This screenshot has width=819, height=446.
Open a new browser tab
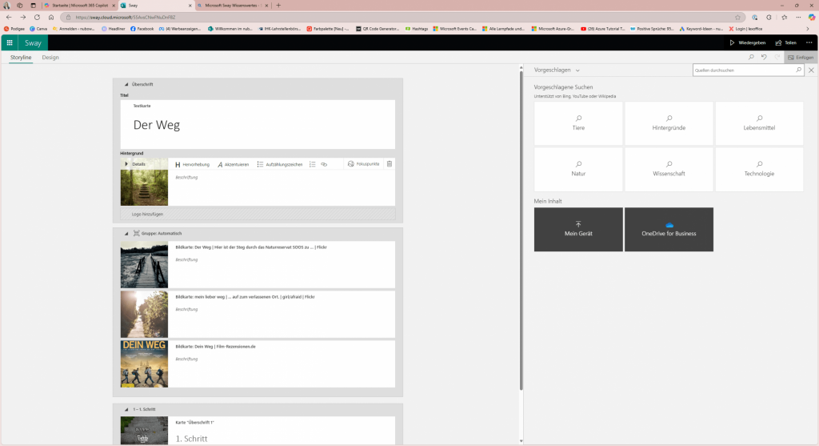coord(278,6)
